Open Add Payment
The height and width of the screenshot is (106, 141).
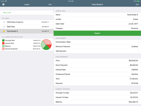pos(97,51)
